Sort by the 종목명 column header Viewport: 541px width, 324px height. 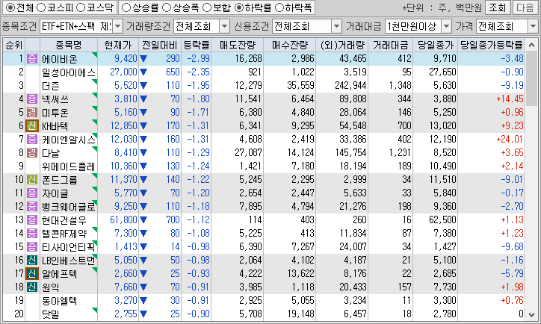point(69,45)
